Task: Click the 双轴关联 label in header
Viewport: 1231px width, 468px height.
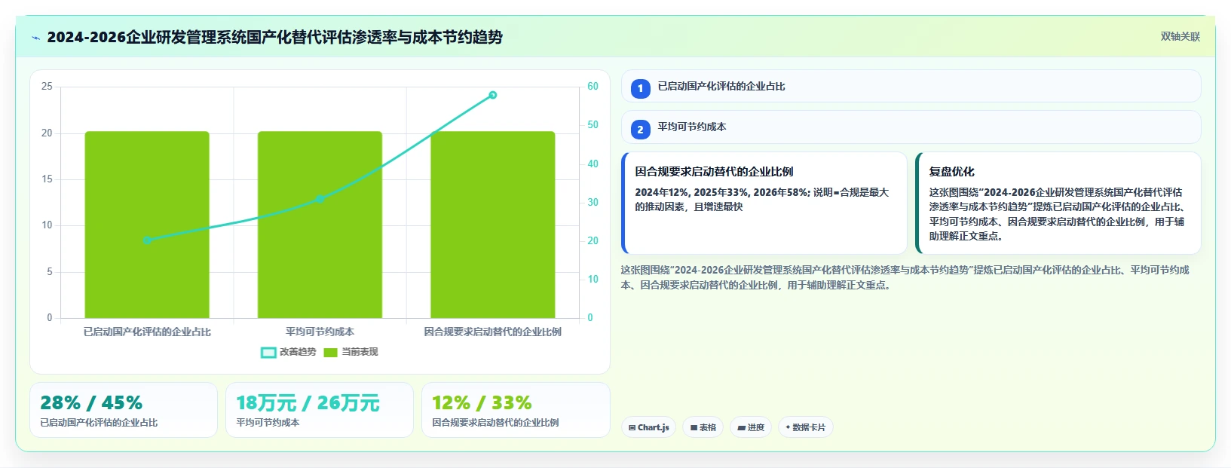Action: 1180,37
